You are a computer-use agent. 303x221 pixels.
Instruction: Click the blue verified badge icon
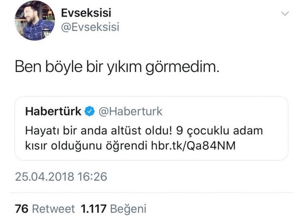[90, 112]
